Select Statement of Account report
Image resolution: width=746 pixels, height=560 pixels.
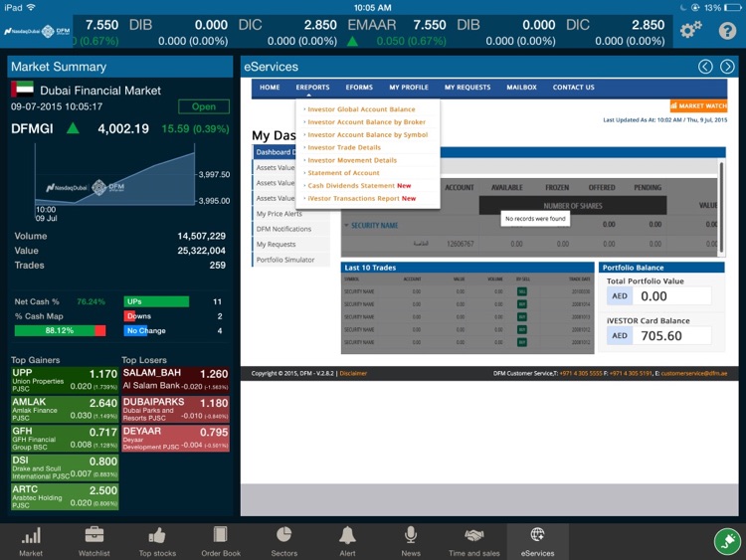[343, 173]
